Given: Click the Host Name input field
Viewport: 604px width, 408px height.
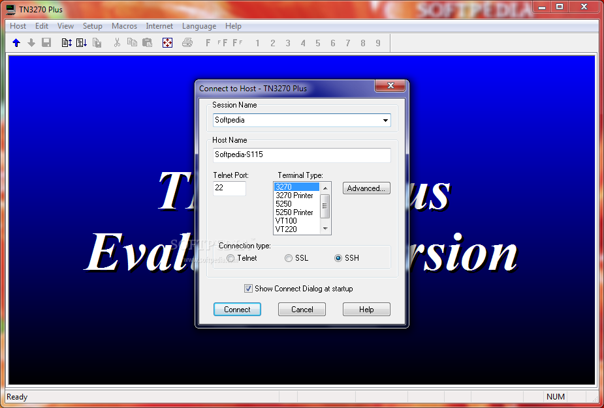Looking at the screenshot, I should (302, 155).
